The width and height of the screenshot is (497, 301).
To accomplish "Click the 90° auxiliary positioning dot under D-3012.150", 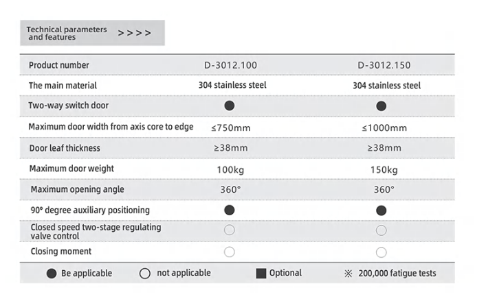I will click(x=382, y=210).
